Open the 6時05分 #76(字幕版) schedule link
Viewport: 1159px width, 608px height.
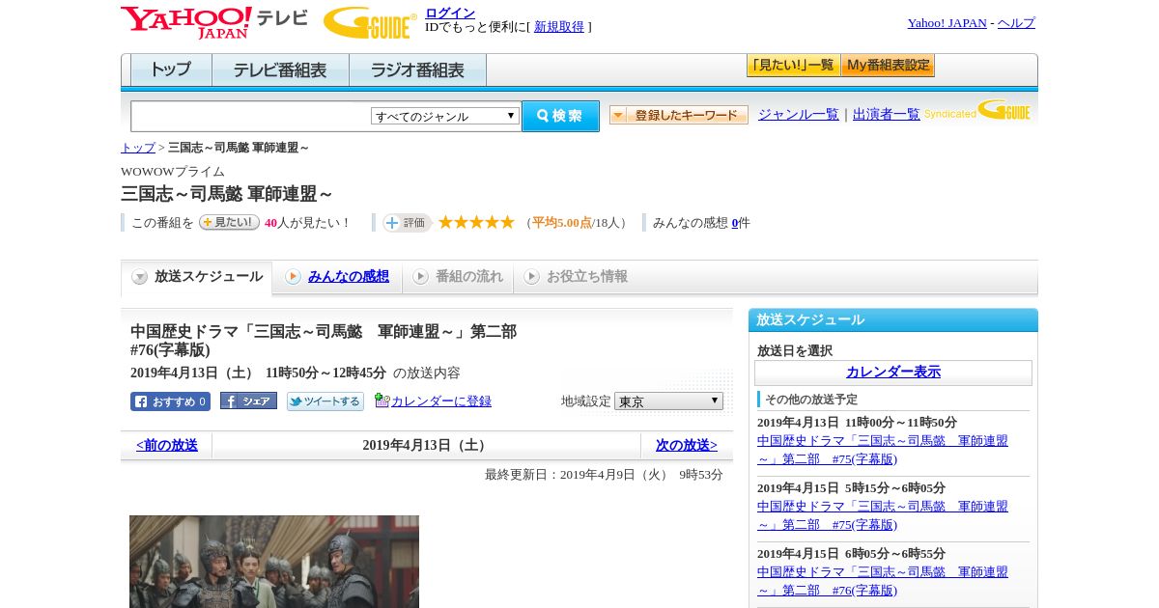[x=883, y=581]
